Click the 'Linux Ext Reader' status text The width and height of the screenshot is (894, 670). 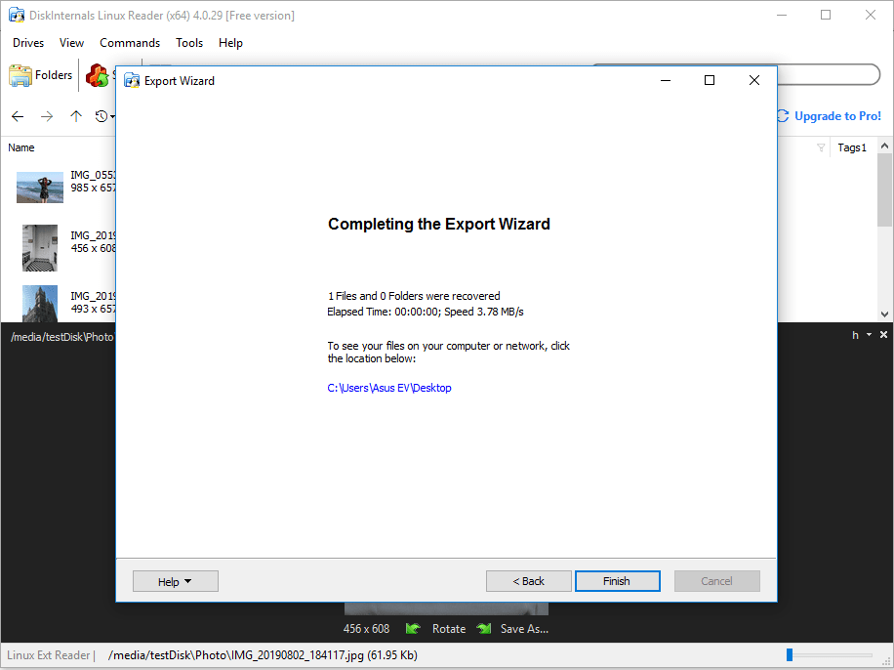(x=49, y=655)
